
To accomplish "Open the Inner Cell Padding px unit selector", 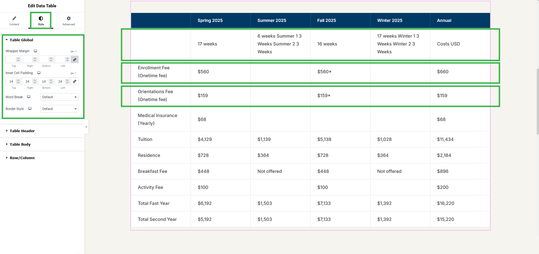I will pos(74,73).
